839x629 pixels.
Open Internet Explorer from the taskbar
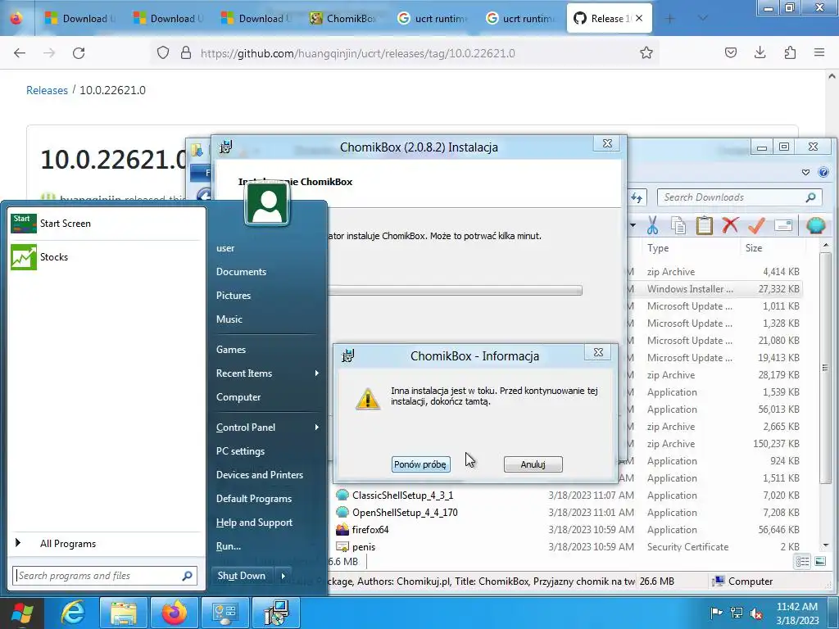(x=73, y=613)
